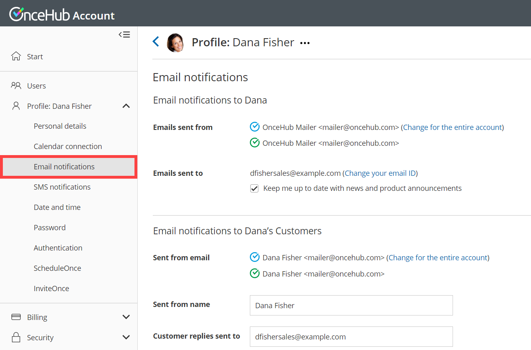Click Dana Fisher's profile photo
This screenshot has height=350, width=531.
pyautogui.click(x=176, y=43)
